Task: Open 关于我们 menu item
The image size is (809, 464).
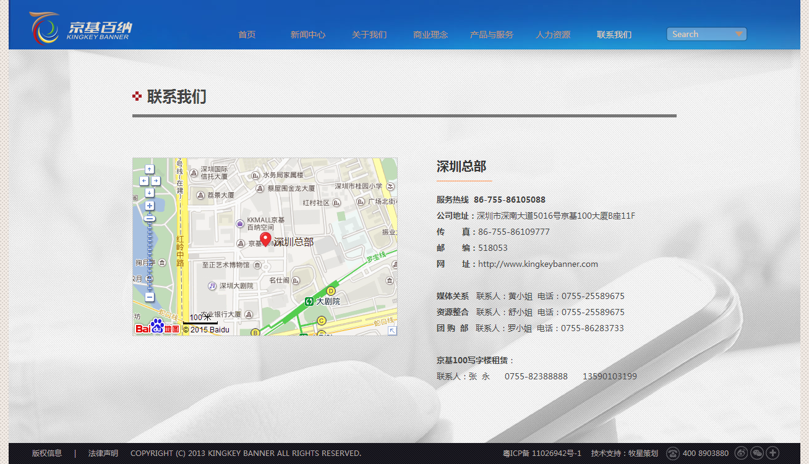Action: 369,35
